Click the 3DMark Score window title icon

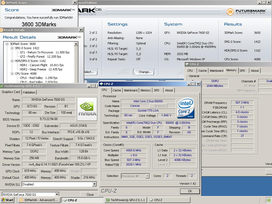pyautogui.click(x=3, y=3)
